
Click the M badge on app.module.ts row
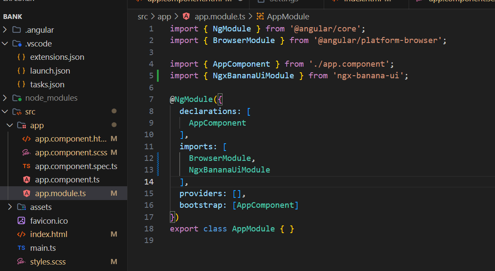(114, 193)
